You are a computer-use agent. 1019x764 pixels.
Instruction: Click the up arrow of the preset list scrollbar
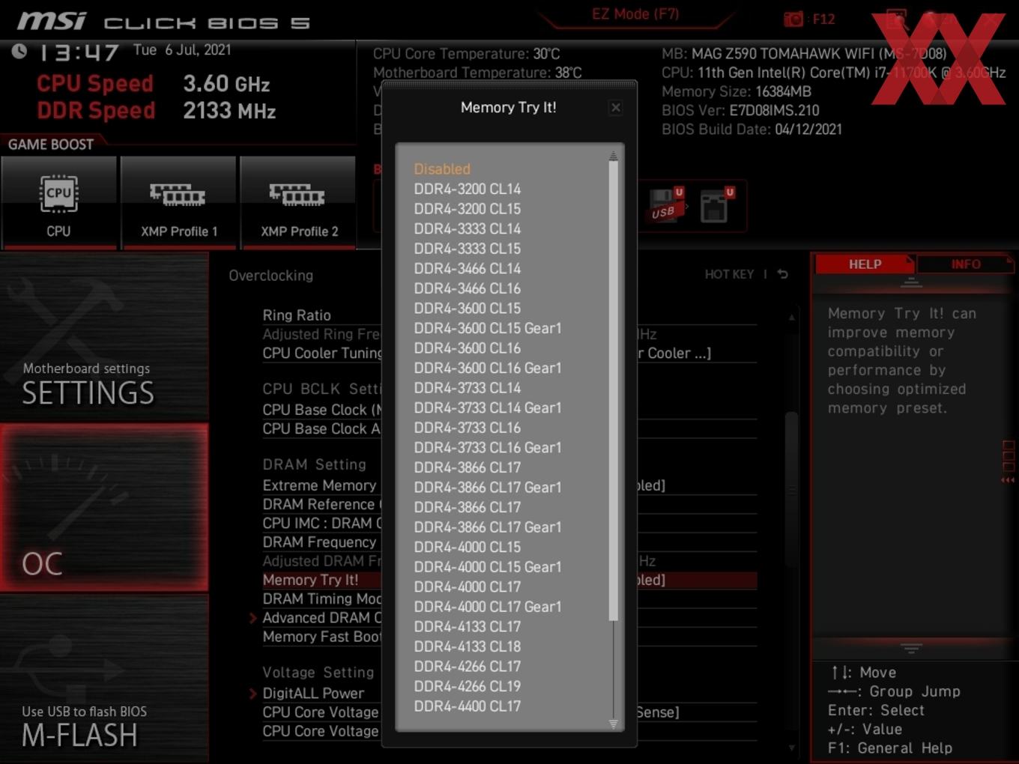pyautogui.click(x=613, y=156)
